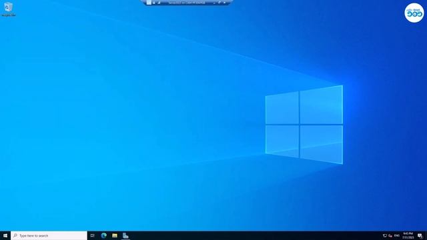The image size is (427, 240).
Task: Click the network status tray icon
Action: click(385, 235)
